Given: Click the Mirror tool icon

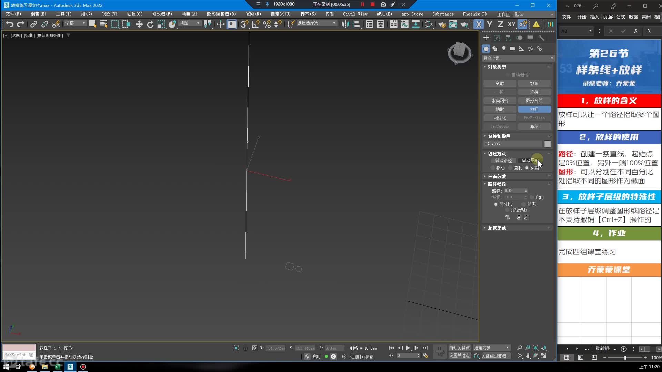Looking at the screenshot, I should point(345,24).
